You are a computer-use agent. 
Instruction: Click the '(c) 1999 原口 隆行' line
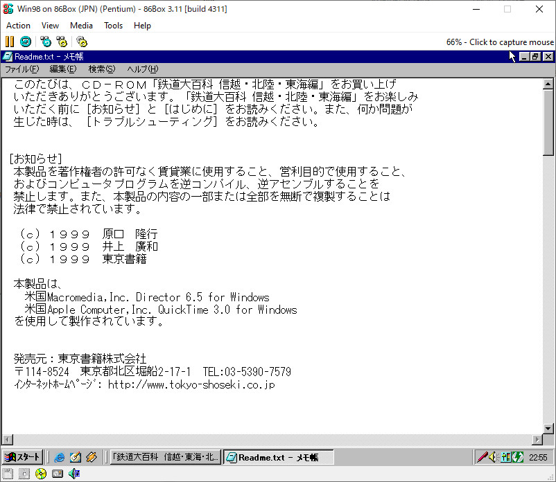pyautogui.click(x=89, y=234)
